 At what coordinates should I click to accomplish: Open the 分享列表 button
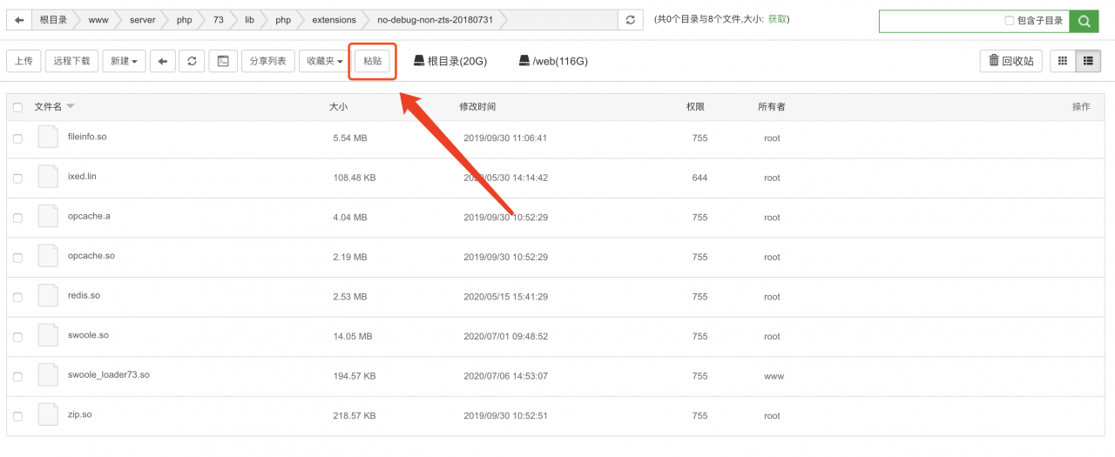click(x=267, y=61)
